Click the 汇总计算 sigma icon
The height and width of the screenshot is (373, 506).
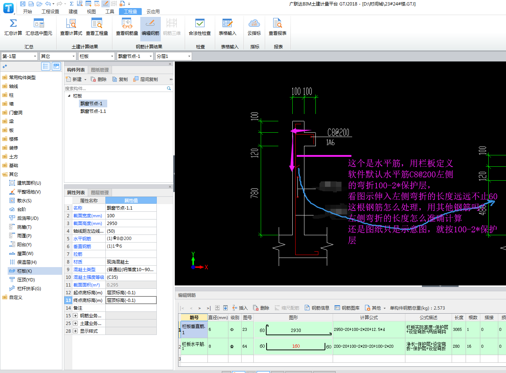point(13,24)
